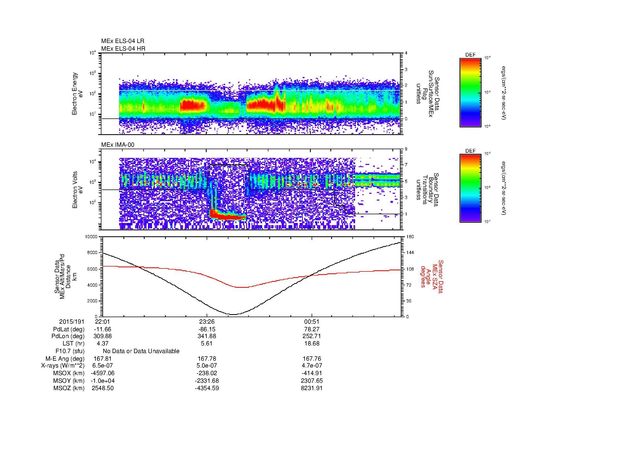Click the 'MEx ELS-04 LR' plot title
The image size is (636, 450).
coord(123,41)
